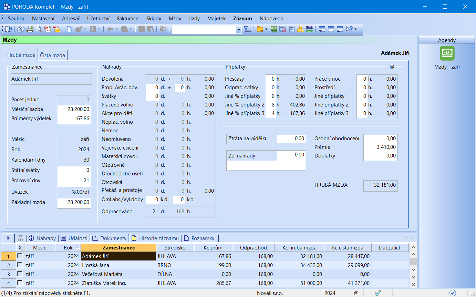This screenshot has width=476, height=297.
Task: Click the IBAN toolbar icon
Action: [x=310, y=30]
